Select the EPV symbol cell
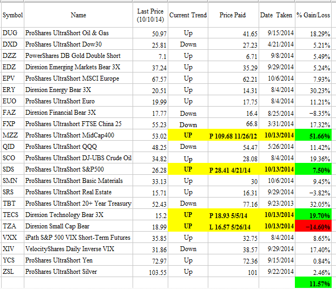The height and width of the screenshot is (289, 336). (x=12, y=78)
